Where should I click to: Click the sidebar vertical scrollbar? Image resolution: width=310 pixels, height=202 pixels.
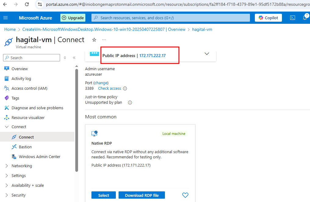click(x=77, y=120)
